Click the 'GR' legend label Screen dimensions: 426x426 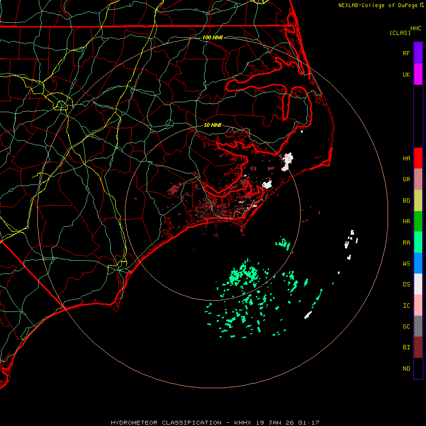(x=406, y=179)
